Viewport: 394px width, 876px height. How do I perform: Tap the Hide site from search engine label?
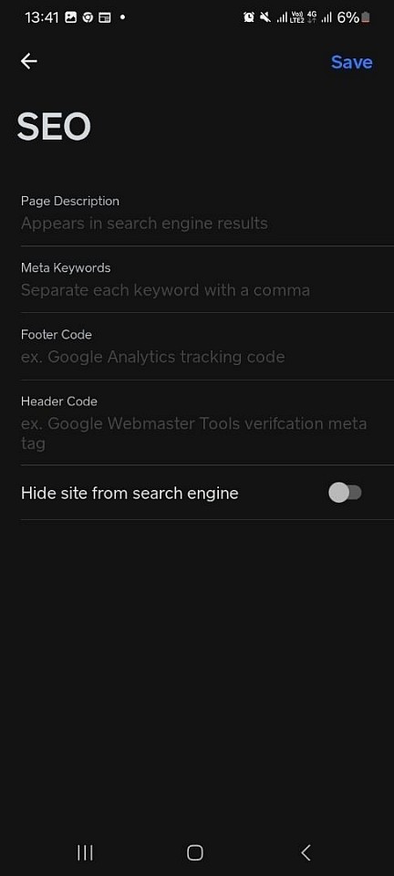[130, 494]
